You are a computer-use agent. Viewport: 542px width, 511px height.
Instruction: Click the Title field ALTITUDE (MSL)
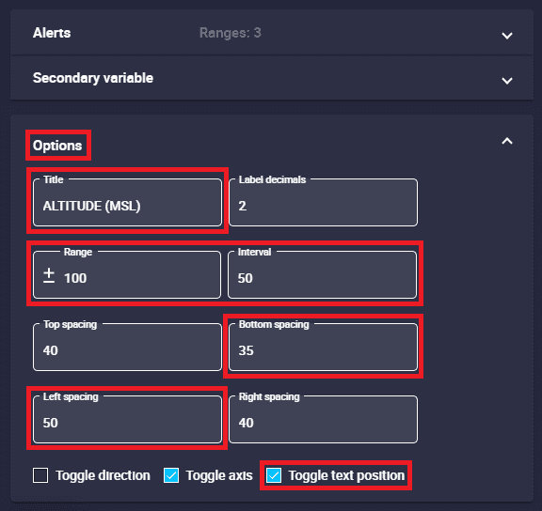pyautogui.click(x=127, y=203)
